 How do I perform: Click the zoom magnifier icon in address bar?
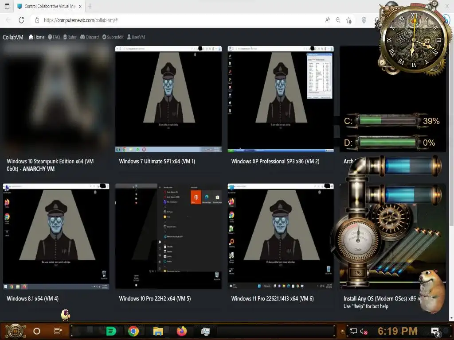click(338, 20)
